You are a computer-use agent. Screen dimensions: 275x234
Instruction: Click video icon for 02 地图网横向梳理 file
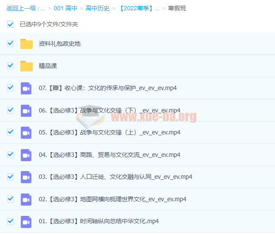click(x=26, y=199)
